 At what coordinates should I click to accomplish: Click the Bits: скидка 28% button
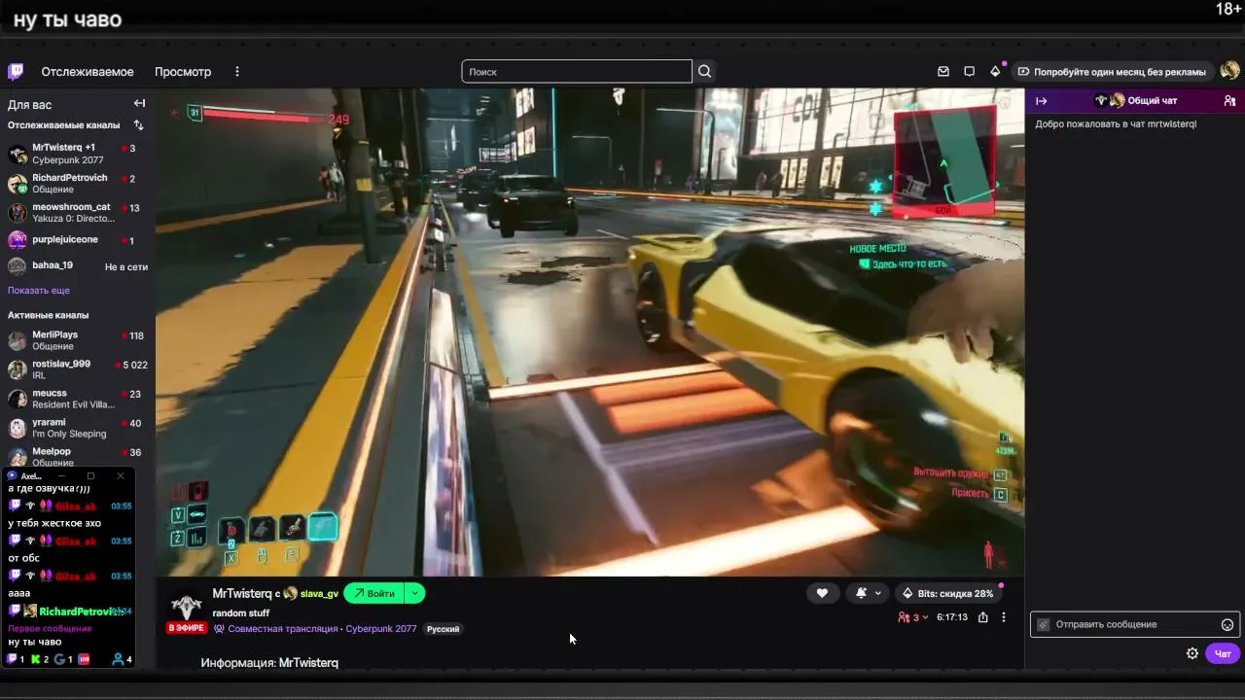[x=948, y=593]
